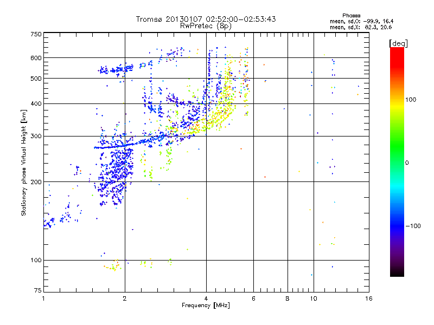Click the x-axis '4' tick label
The image size is (434, 325).
tap(206, 298)
